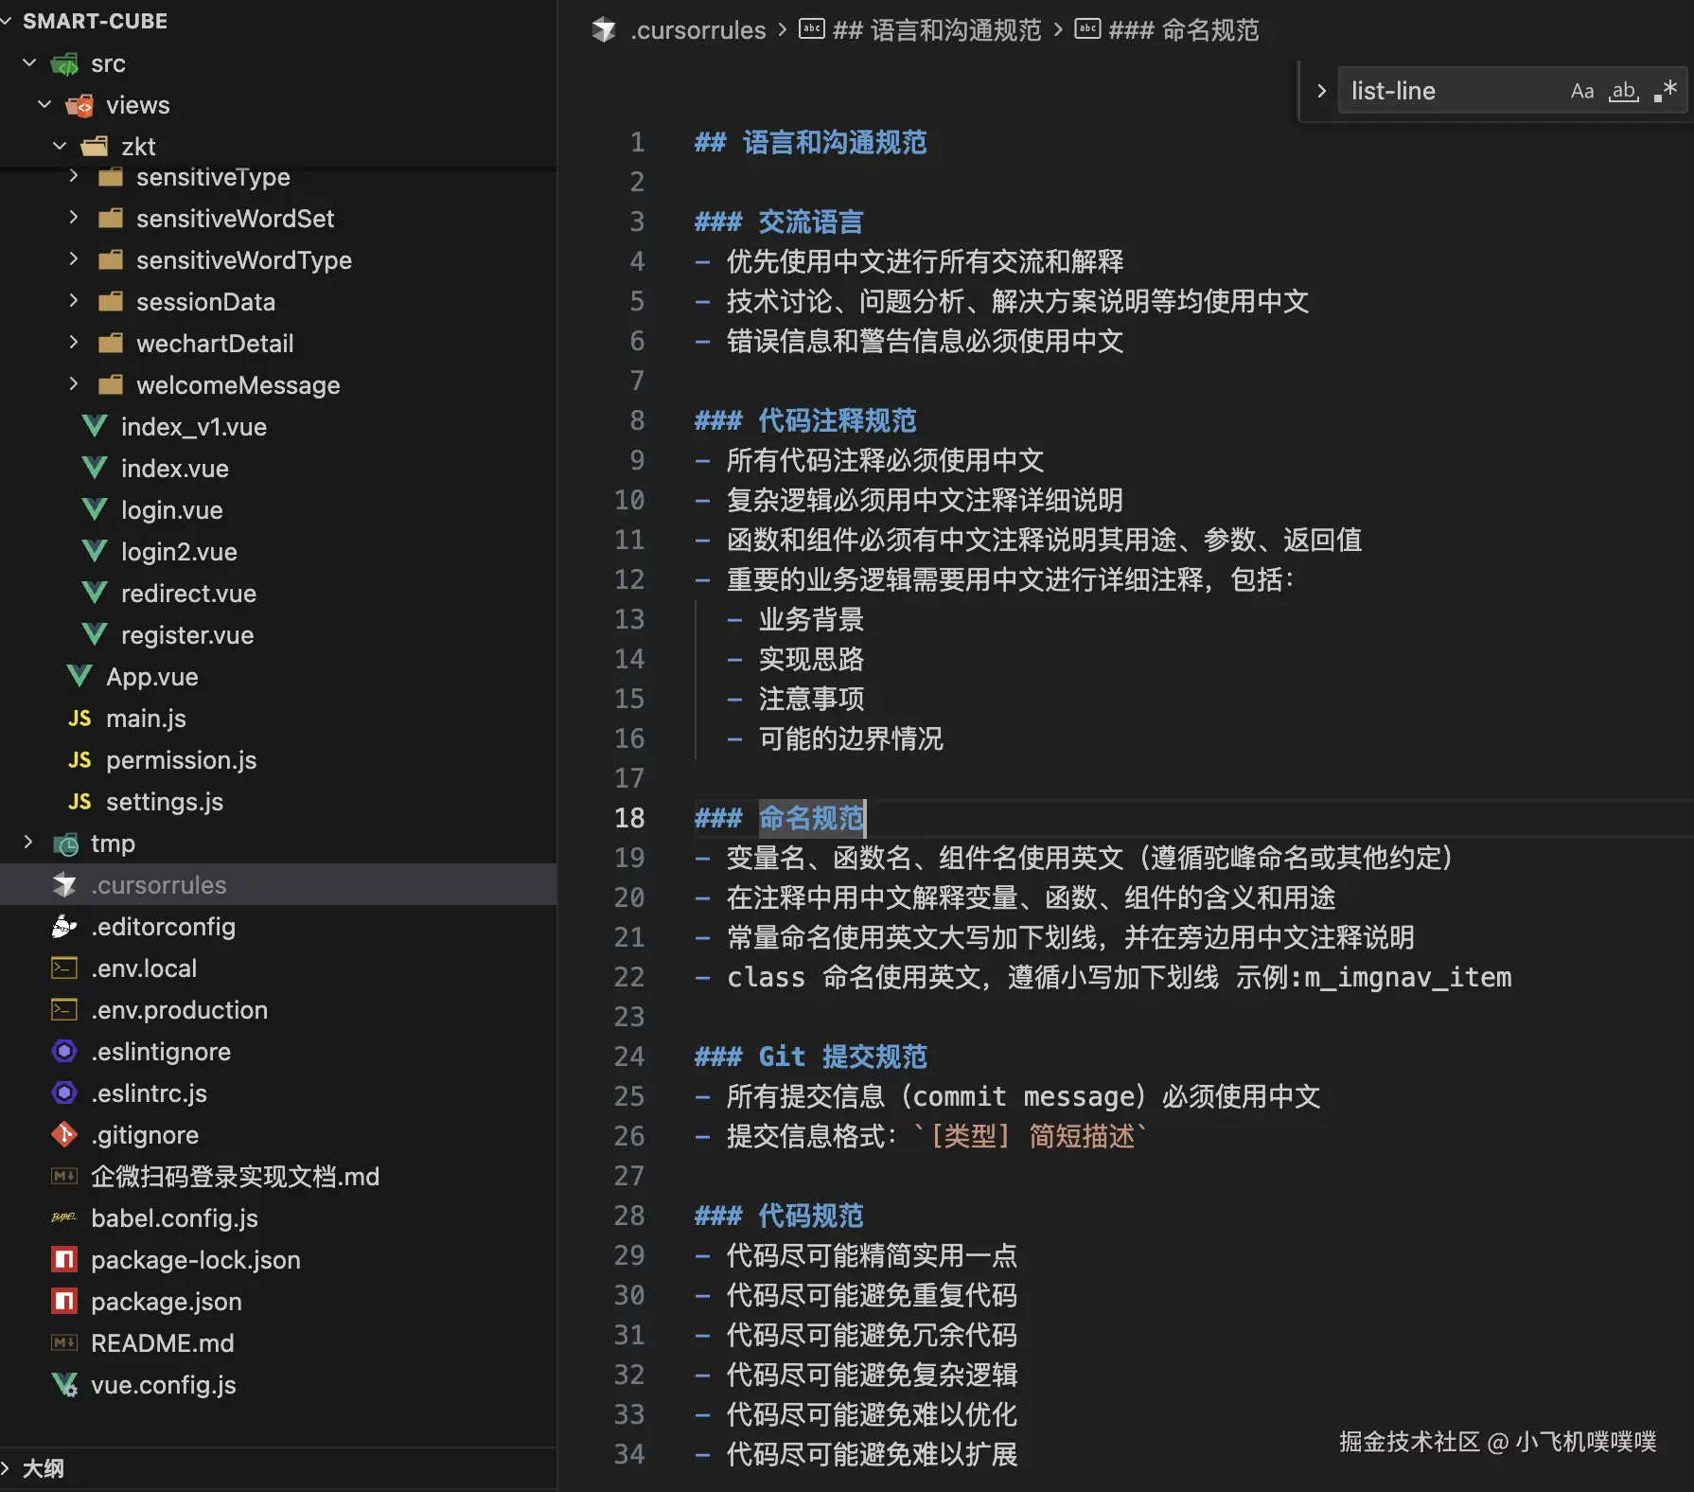Screen dimensions: 1694x1492
Task: Click the Vue config icon beside vue.config.js
Action: click(x=64, y=1384)
